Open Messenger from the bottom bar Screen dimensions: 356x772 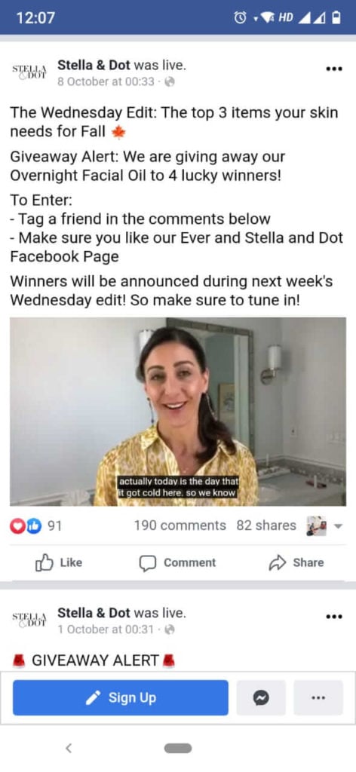[x=261, y=697]
